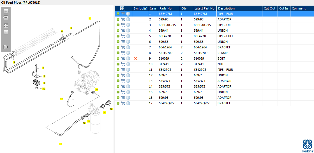Click callout 4 label in diagram
The image size is (314, 153).
coord(14,62)
